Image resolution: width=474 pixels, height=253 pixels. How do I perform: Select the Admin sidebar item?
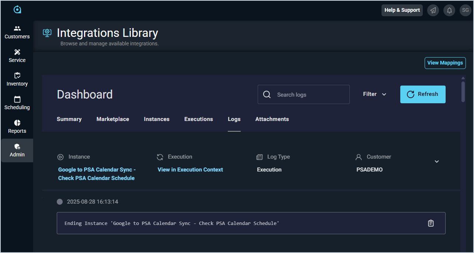(17, 150)
